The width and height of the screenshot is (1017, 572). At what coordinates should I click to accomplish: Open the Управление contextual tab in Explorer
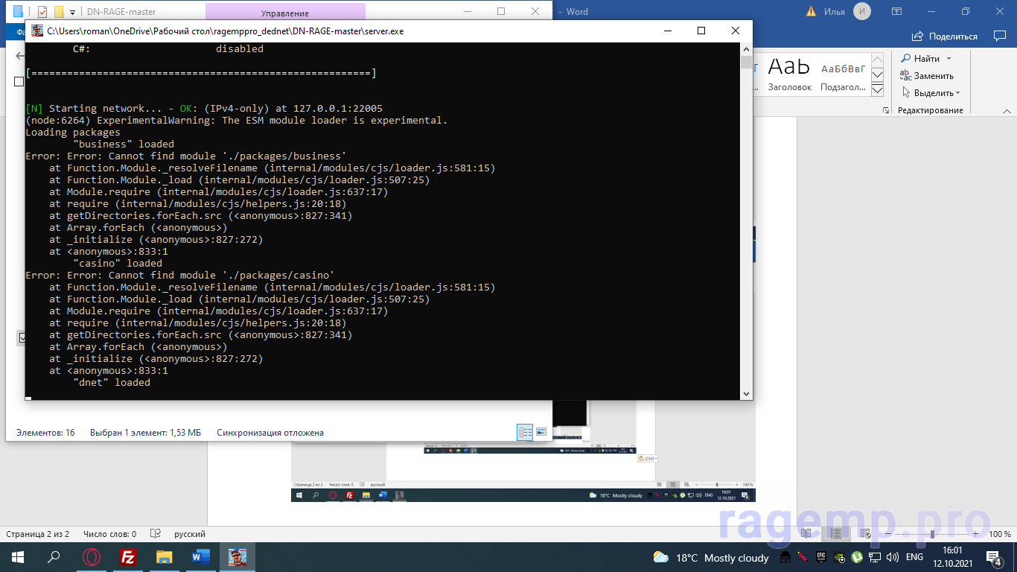pyautogui.click(x=284, y=13)
